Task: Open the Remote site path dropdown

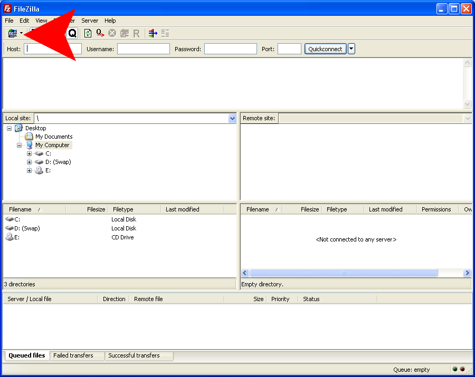Action: tap(468, 118)
